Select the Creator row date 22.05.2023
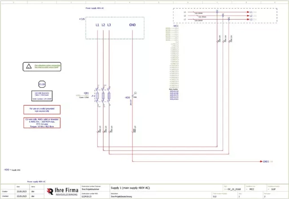This screenshot has width=289, height=199. pyautogui.click(x=22, y=191)
